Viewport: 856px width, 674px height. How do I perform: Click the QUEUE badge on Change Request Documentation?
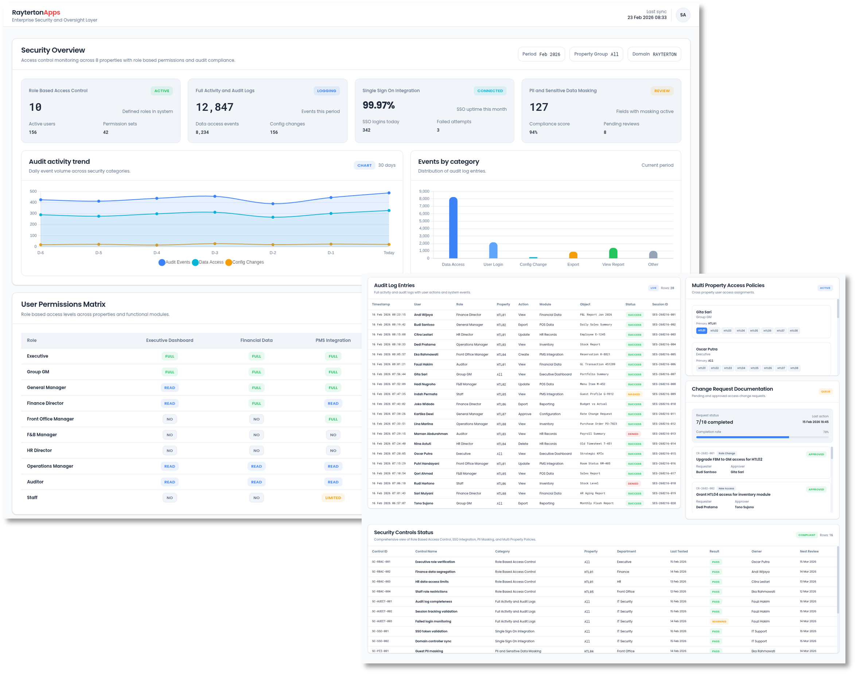coord(826,391)
